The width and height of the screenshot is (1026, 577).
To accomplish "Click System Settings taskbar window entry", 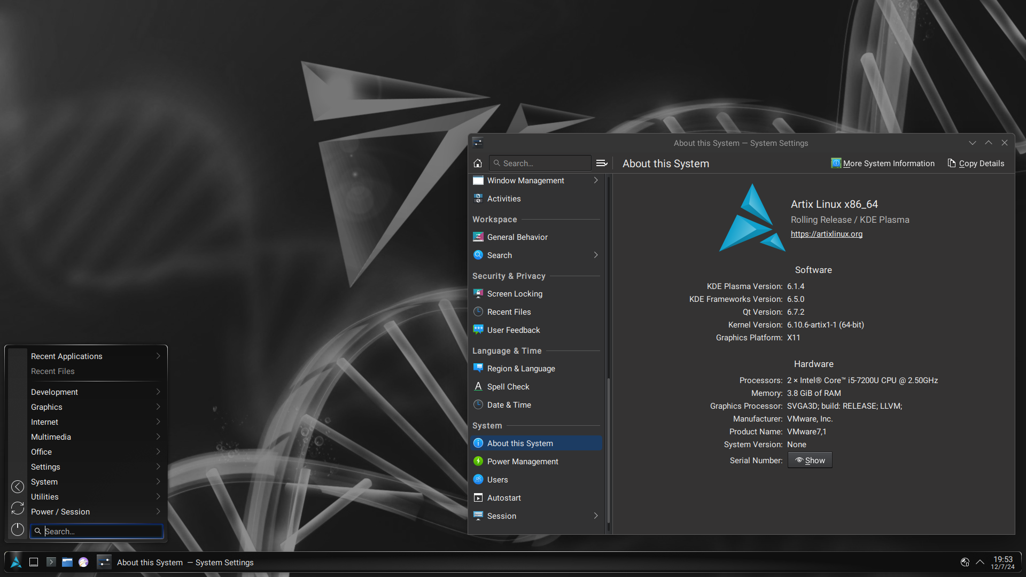I will tap(176, 562).
